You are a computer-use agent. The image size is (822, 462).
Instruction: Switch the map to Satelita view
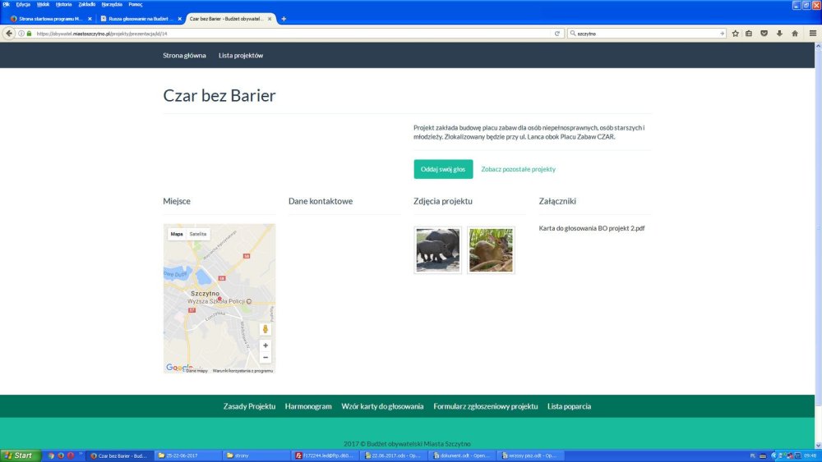(x=198, y=234)
